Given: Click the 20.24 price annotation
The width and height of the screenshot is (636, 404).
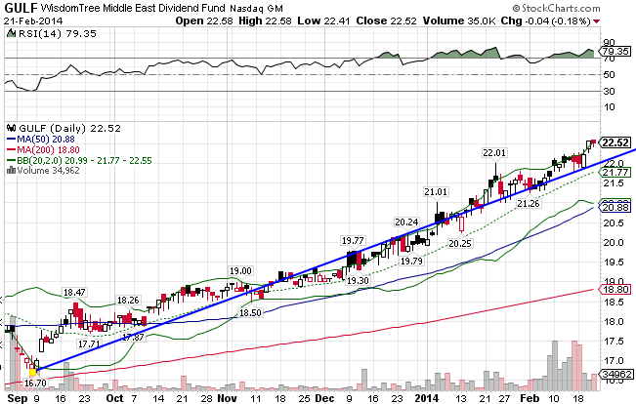Looking at the screenshot, I should coord(406,222).
